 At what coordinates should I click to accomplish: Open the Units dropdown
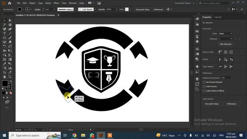tap(225, 34)
